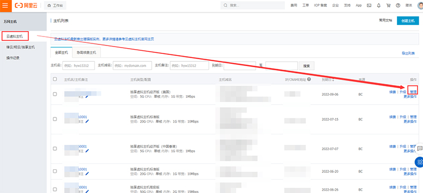Switch to the 急需续费主机 tab
The image size is (423, 193).
(86, 53)
